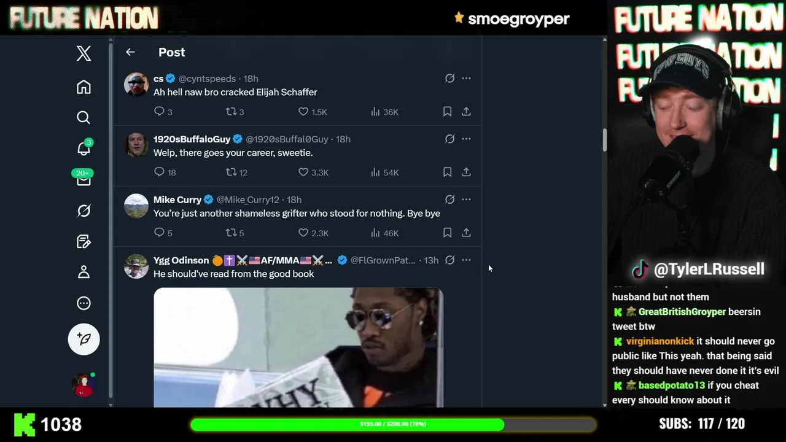Viewport: 786px width, 442px height.
Task: Click back arrow next to Post
Action: click(x=130, y=52)
